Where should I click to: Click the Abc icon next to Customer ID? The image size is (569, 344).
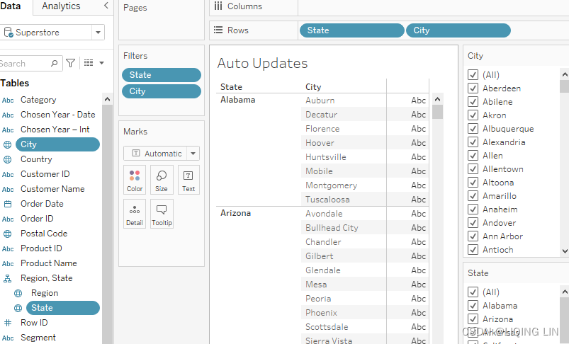click(x=8, y=174)
